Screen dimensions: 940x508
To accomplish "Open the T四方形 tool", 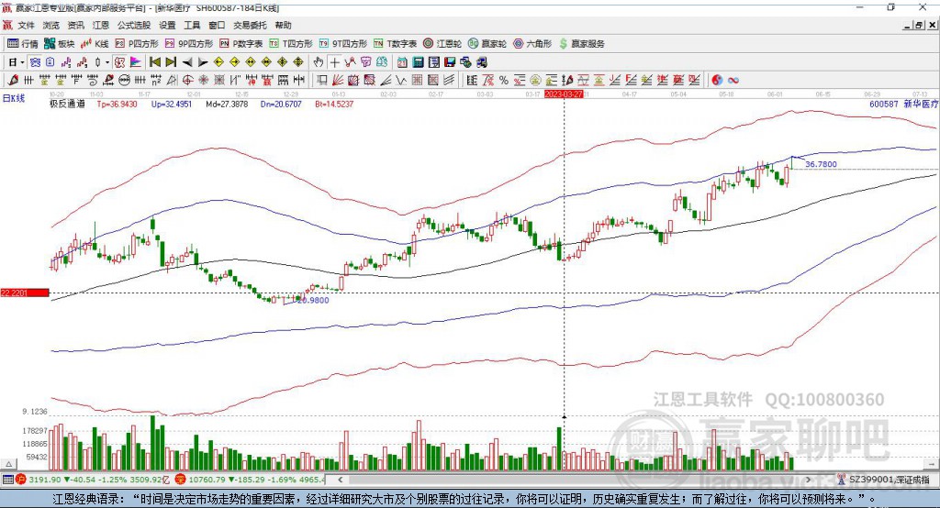I will [291, 44].
